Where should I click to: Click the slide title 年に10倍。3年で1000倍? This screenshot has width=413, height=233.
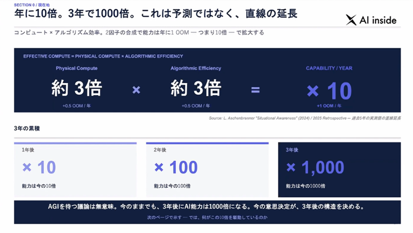(x=156, y=13)
